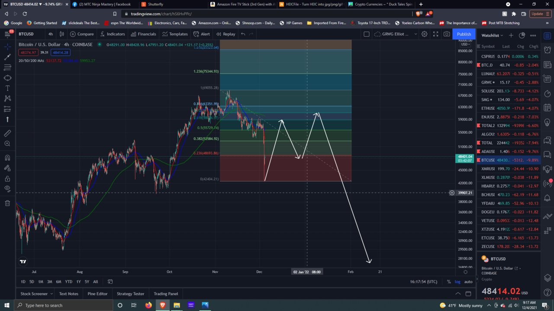Open candlestick chart style selector

pos(62,34)
